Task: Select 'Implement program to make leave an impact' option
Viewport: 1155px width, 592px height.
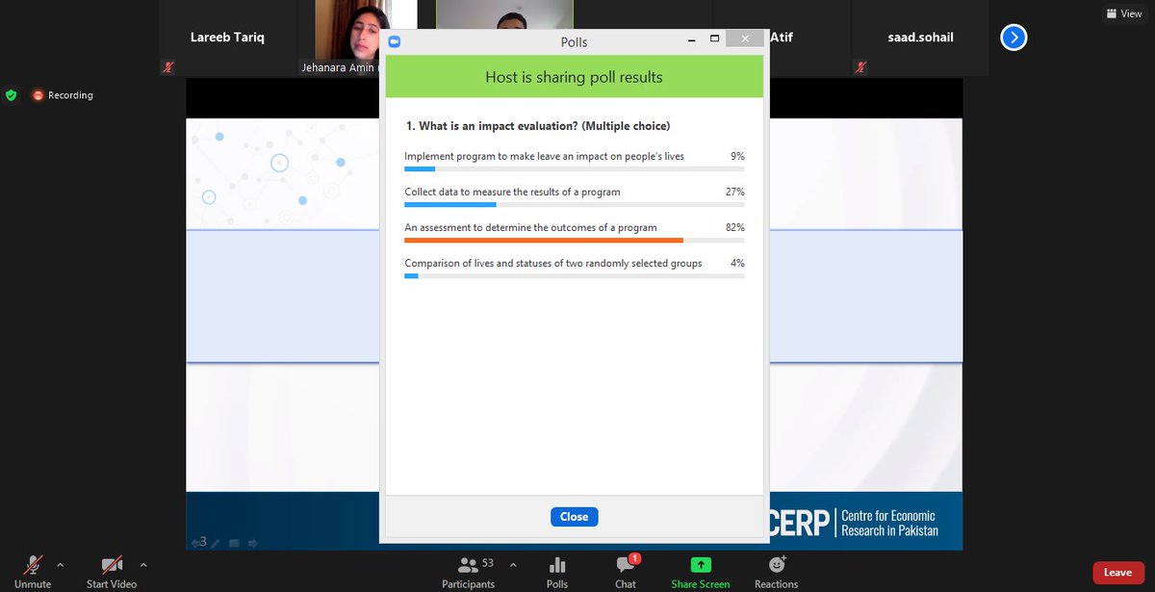Action: [x=545, y=156]
